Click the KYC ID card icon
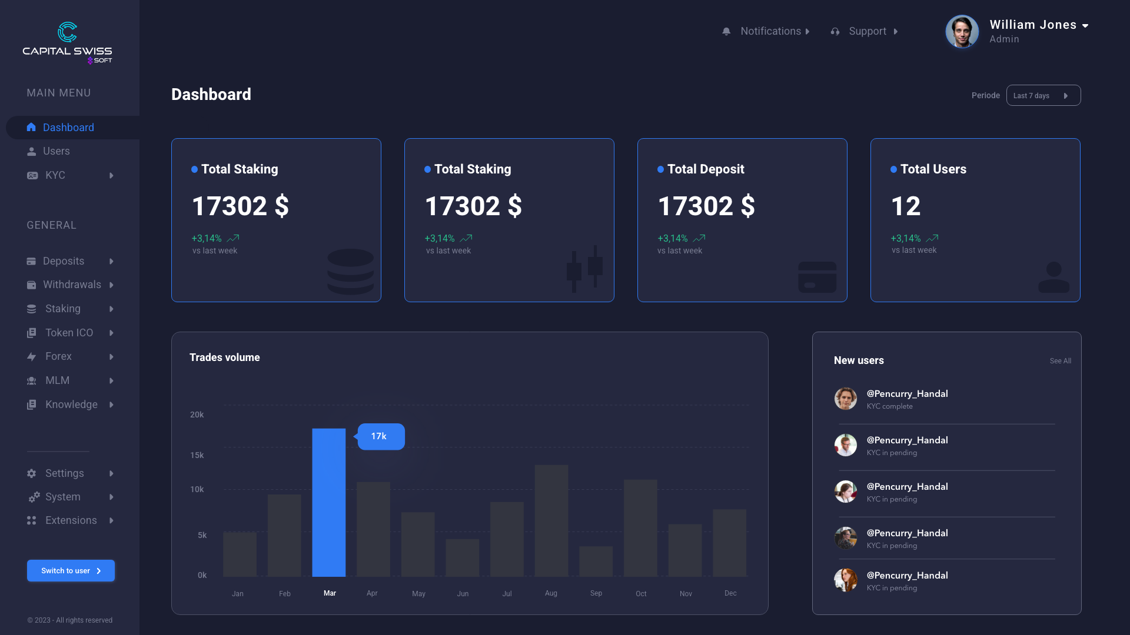 point(32,176)
